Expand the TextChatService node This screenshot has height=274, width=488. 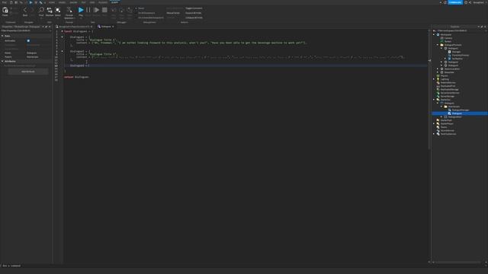click(x=434, y=134)
